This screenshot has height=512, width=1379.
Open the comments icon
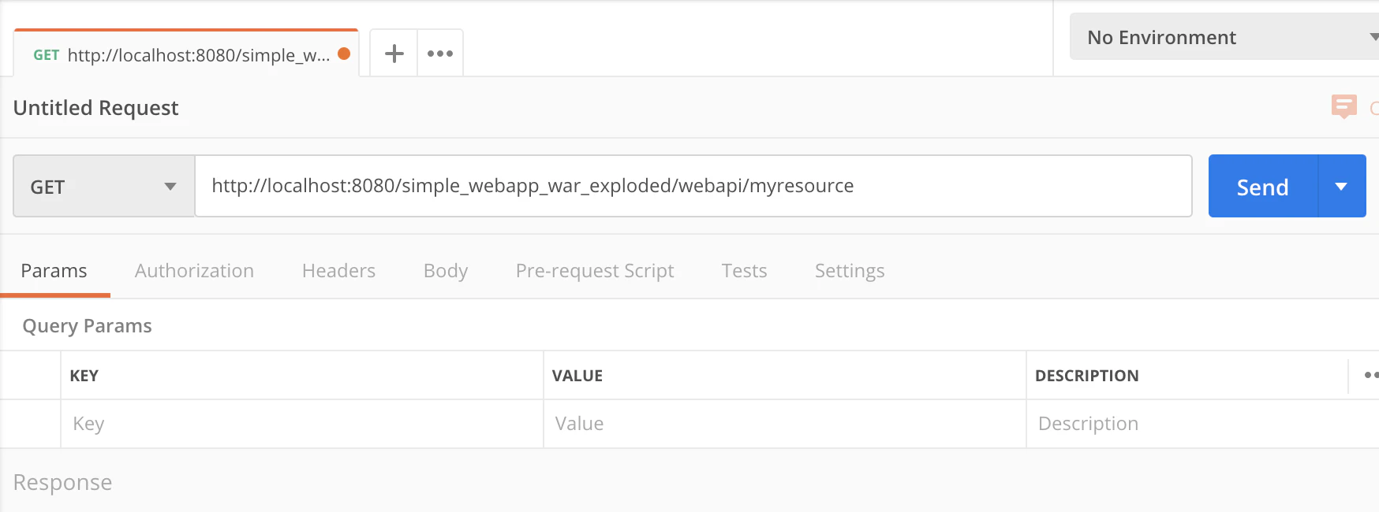pyautogui.click(x=1343, y=106)
